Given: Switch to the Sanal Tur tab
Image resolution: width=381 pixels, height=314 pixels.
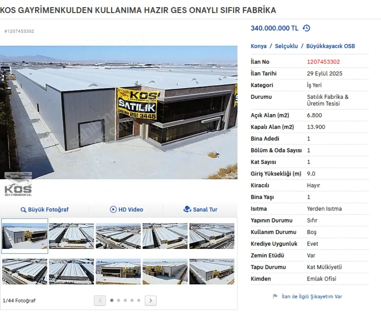Looking at the screenshot, I should point(200,209).
